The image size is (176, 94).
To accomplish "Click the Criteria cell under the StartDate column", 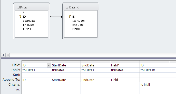I will [x=66, y=85].
